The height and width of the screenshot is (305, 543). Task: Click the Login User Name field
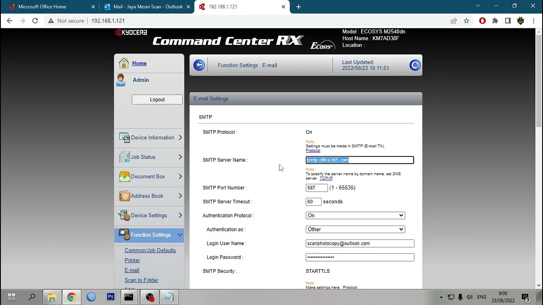point(360,244)
